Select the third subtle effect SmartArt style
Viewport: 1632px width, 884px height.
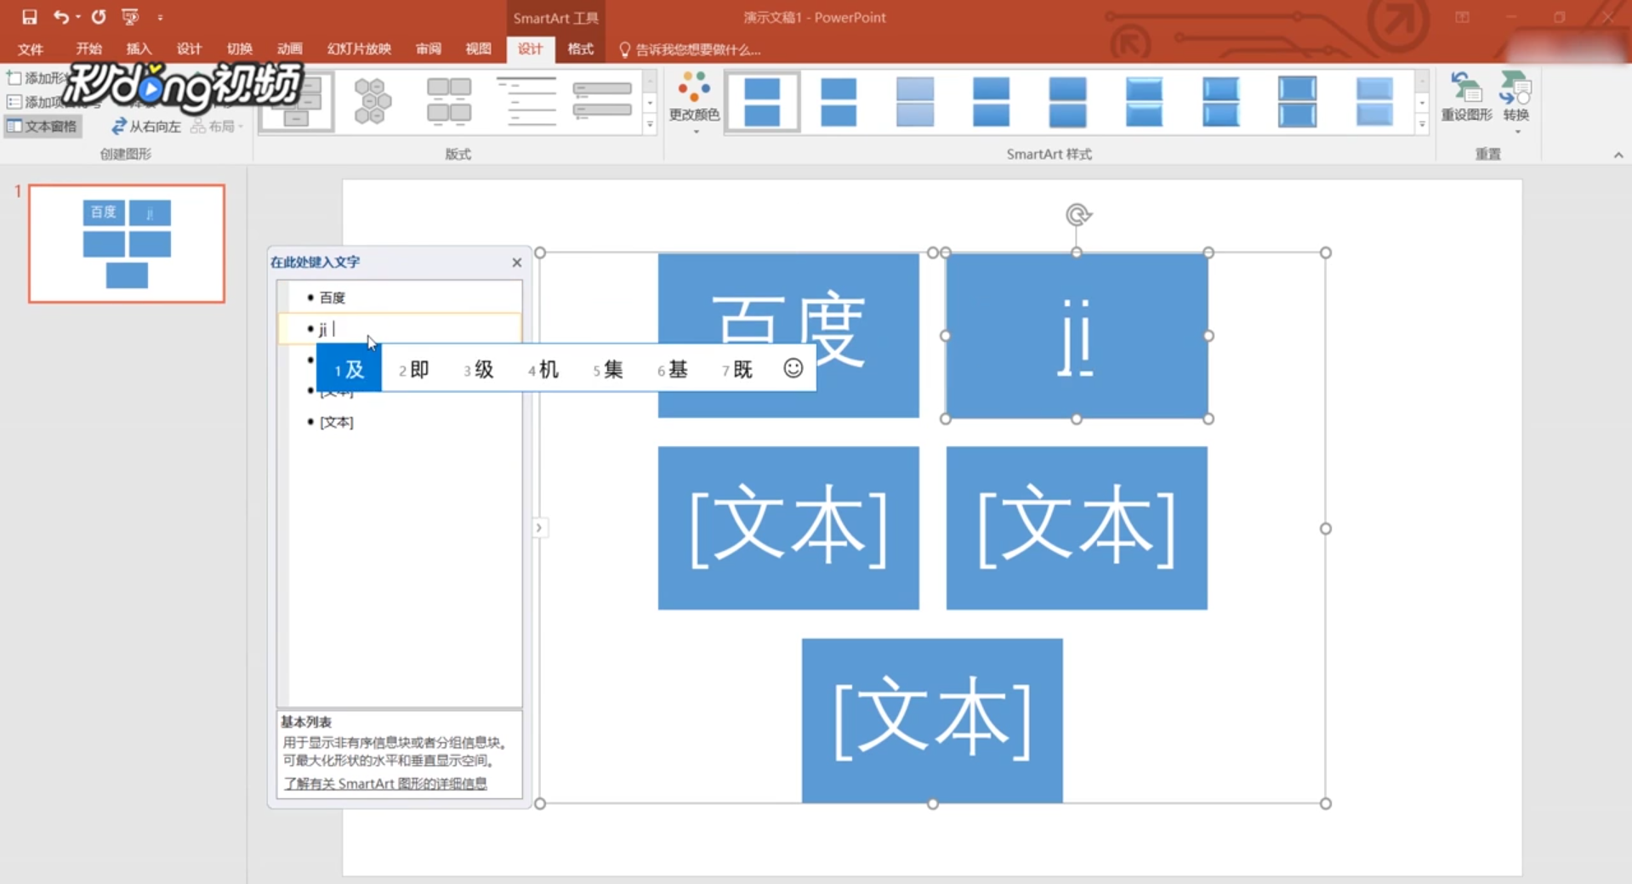pos(915,101)
